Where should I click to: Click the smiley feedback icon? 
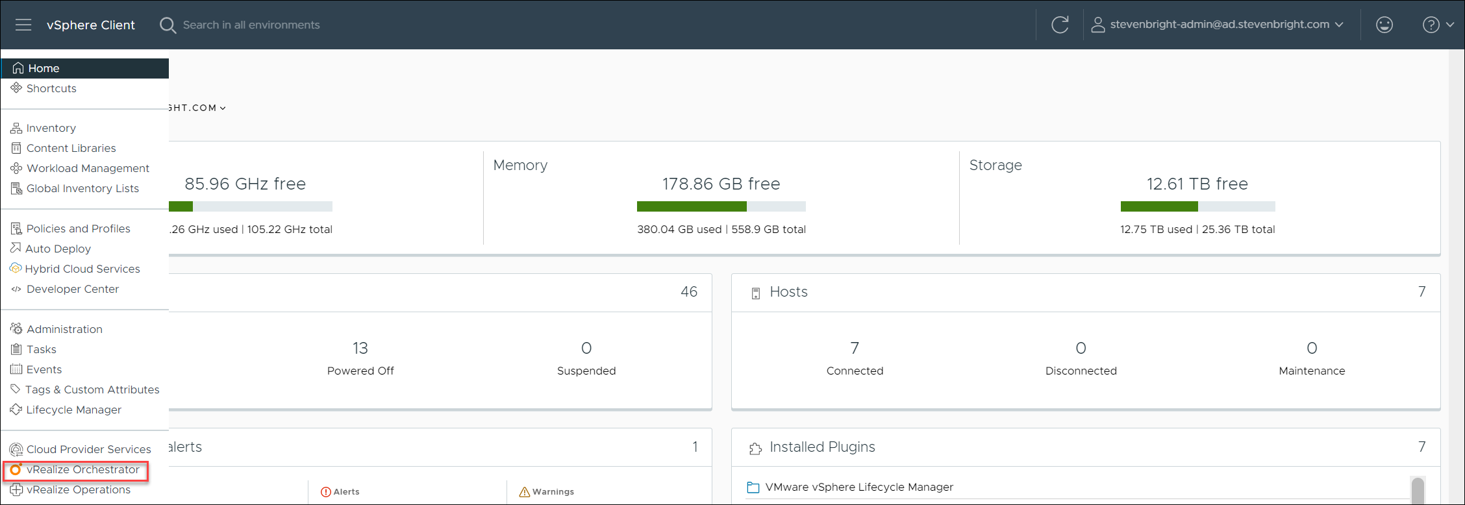pyautogui.click(x=1384, y=25)
